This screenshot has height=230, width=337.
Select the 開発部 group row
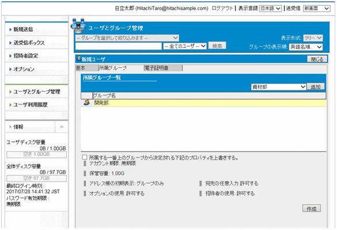pyautogui.click(x=203, y=103)
